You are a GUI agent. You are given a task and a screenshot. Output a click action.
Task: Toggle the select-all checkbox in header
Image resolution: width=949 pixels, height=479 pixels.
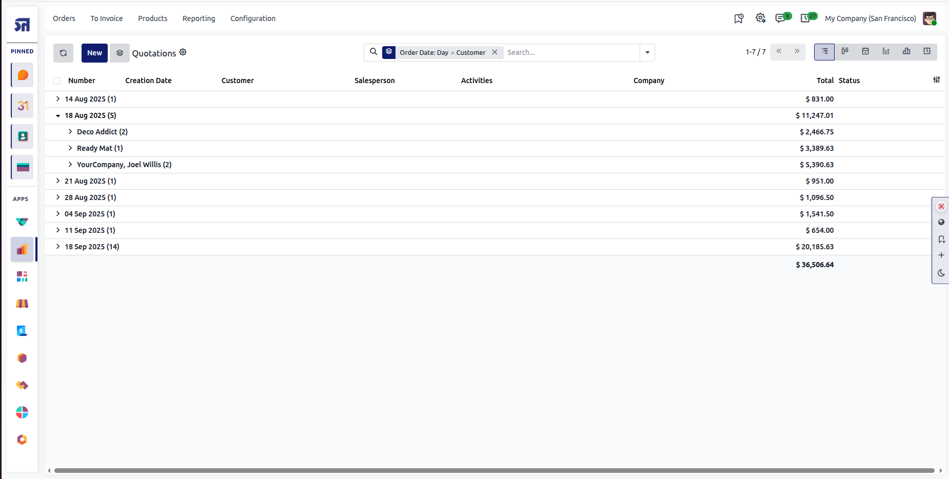click(x=57, y=81)
